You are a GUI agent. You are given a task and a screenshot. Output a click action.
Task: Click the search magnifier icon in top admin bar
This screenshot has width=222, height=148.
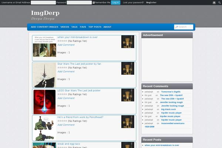[219, 3]
